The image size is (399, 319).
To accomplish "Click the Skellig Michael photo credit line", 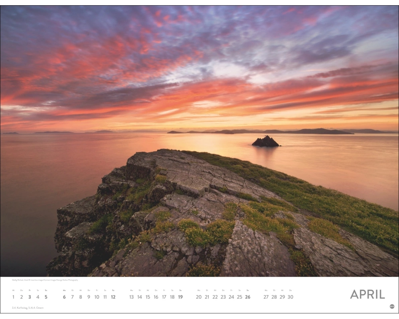I will [x=45, y=280].
